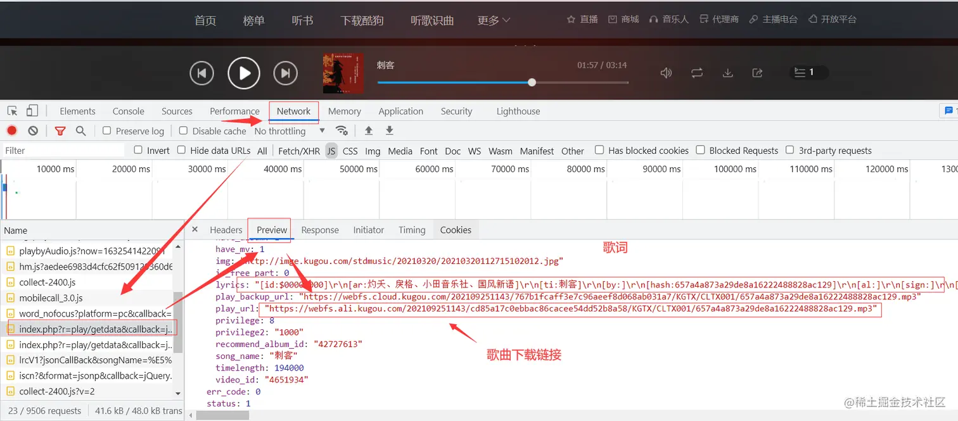This screenshot has width=958, height=421.
Task: Open the DevTools messages icon at right edge
Action: [x=948, y=111]
